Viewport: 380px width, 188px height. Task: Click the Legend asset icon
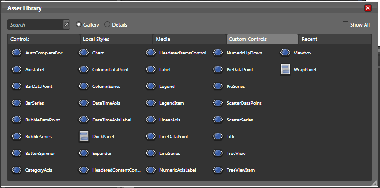coord(151,86)
